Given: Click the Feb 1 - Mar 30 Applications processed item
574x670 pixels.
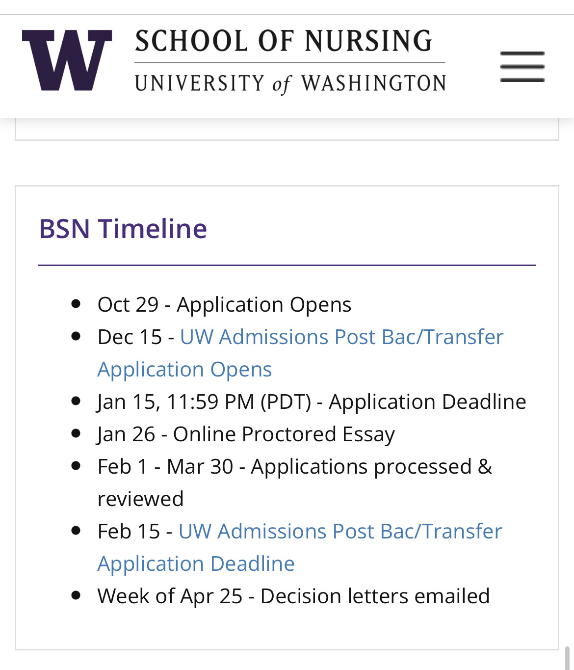Looking at the screenshot, I should tap(294, 482).
